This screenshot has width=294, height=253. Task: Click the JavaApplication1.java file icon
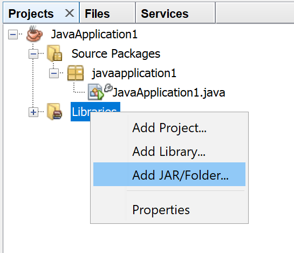point(95,92)
